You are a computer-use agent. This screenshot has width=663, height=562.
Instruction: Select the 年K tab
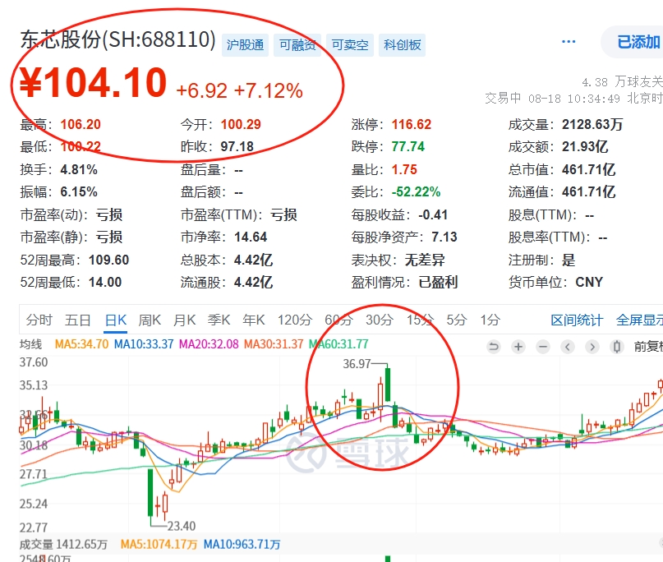point(254,320)
